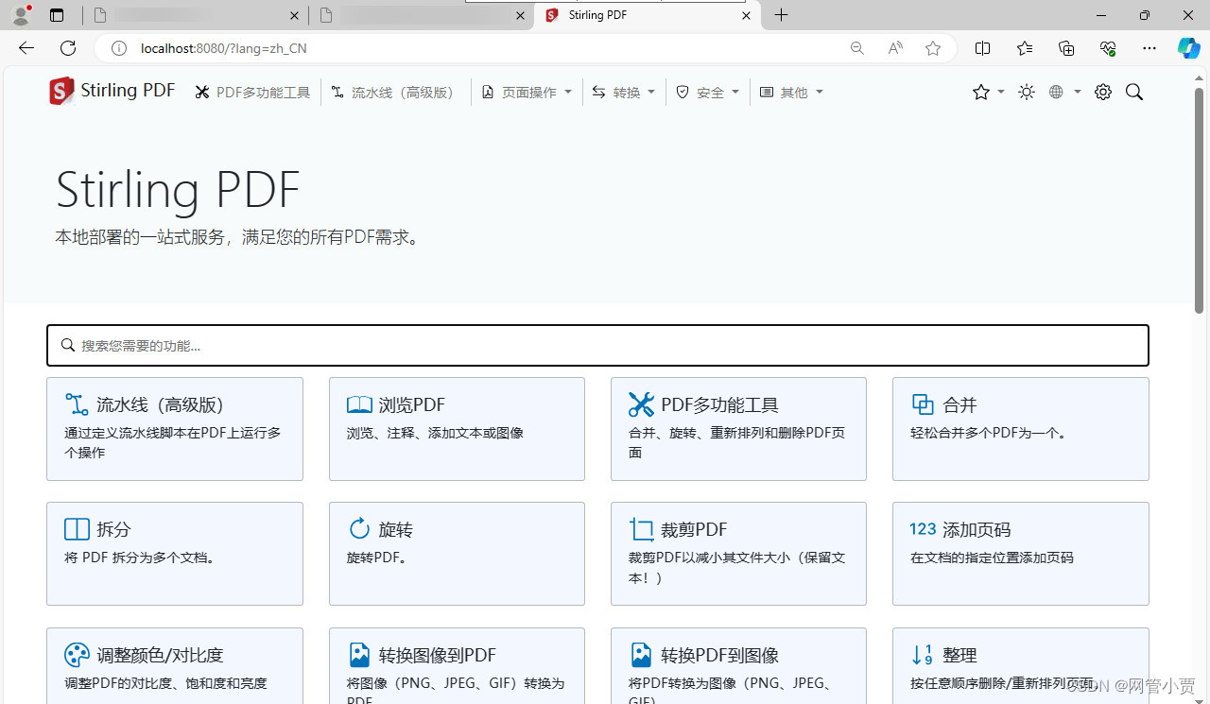Open the PDF多功能工具 card title

click(719, 405)
